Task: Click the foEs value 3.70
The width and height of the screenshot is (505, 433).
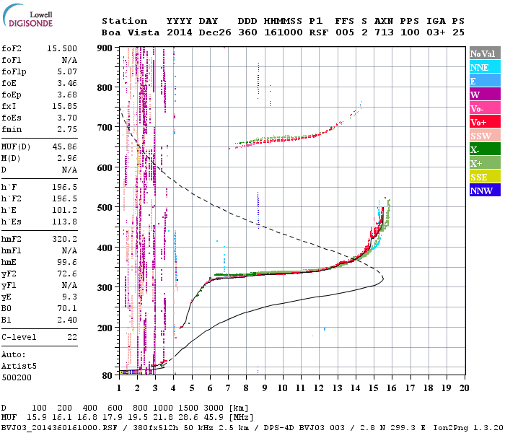Action: point(67,118)
